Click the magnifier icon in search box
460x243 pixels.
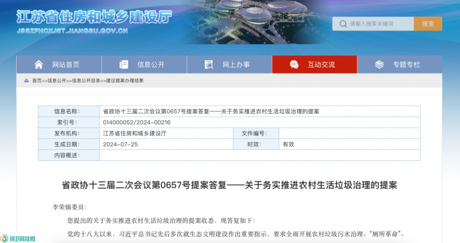click(x=344, y=24)
